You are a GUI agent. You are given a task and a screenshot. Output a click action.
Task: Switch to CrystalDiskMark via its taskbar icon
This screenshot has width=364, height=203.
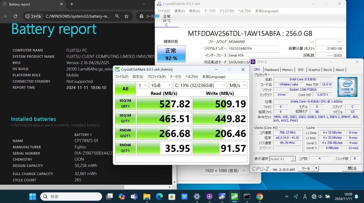(234, 196)
